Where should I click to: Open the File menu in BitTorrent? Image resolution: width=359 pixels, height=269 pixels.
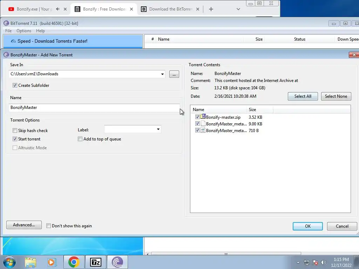pos(8,31)
